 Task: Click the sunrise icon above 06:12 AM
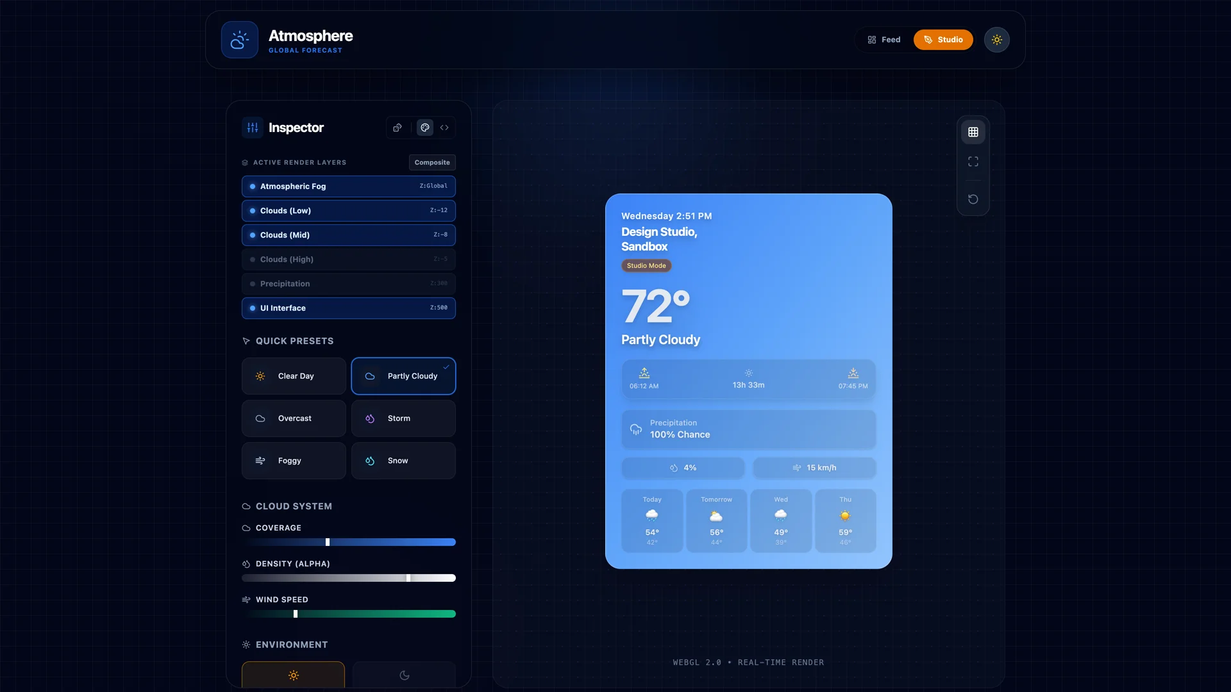pyautogui.click(x=644, y=373)
